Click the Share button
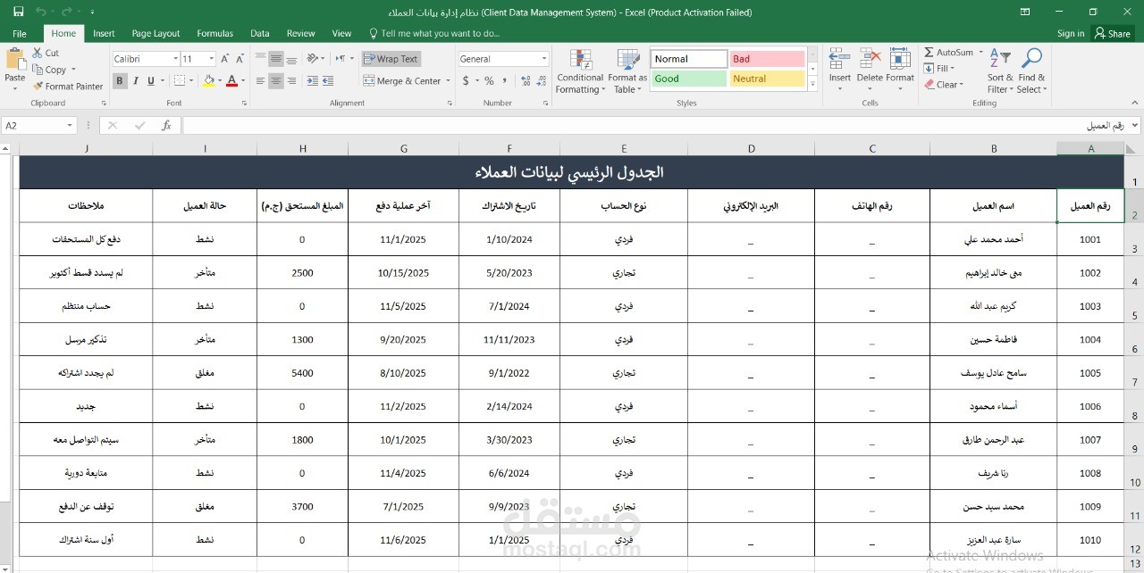Screen dimensions: 1144x573 [x=1113, y=33]
